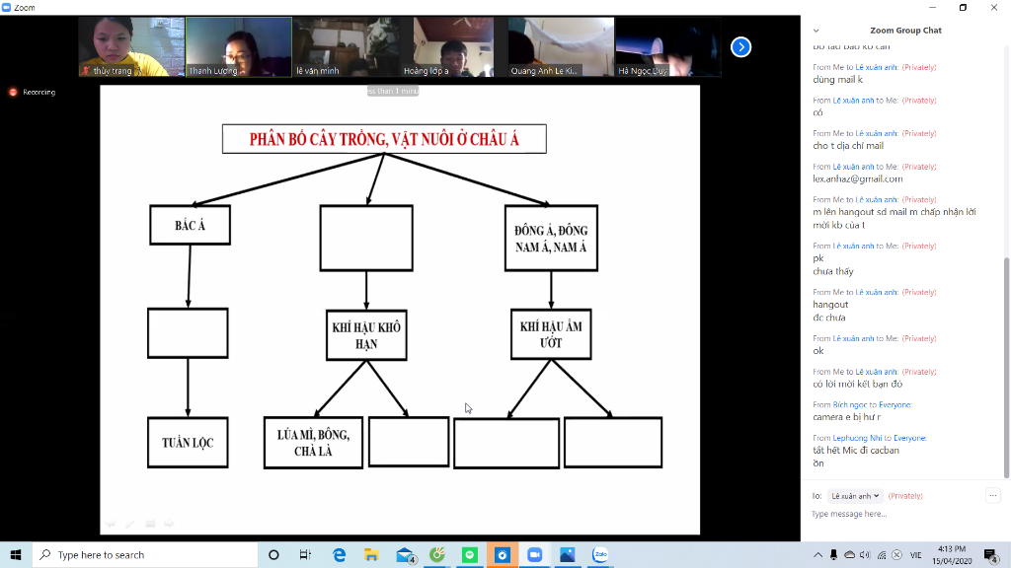Click muted microphone icon on thùy trang video

pyautogui.click(x=86, y=71)
